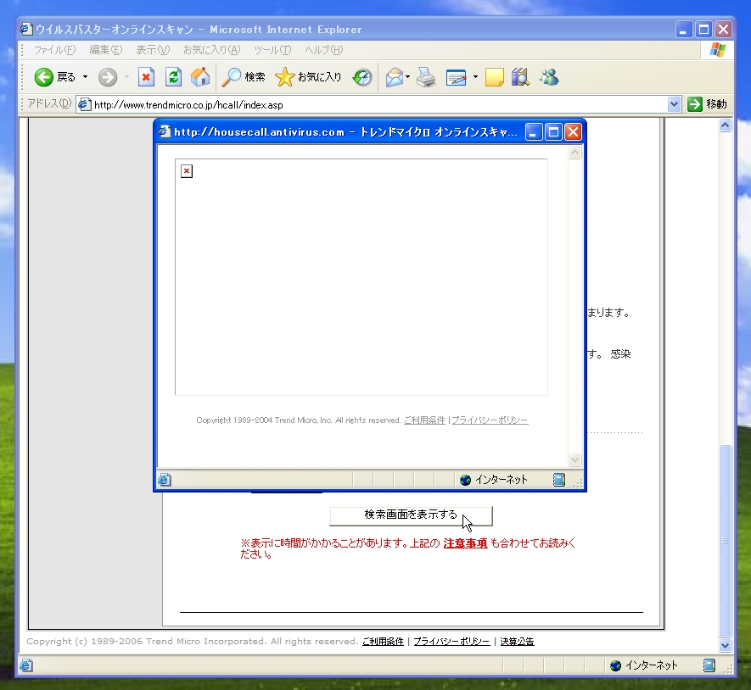Open popup's ご利用条件 link
The height and width of the screenshot is (690, 751).
click(424, 420)
